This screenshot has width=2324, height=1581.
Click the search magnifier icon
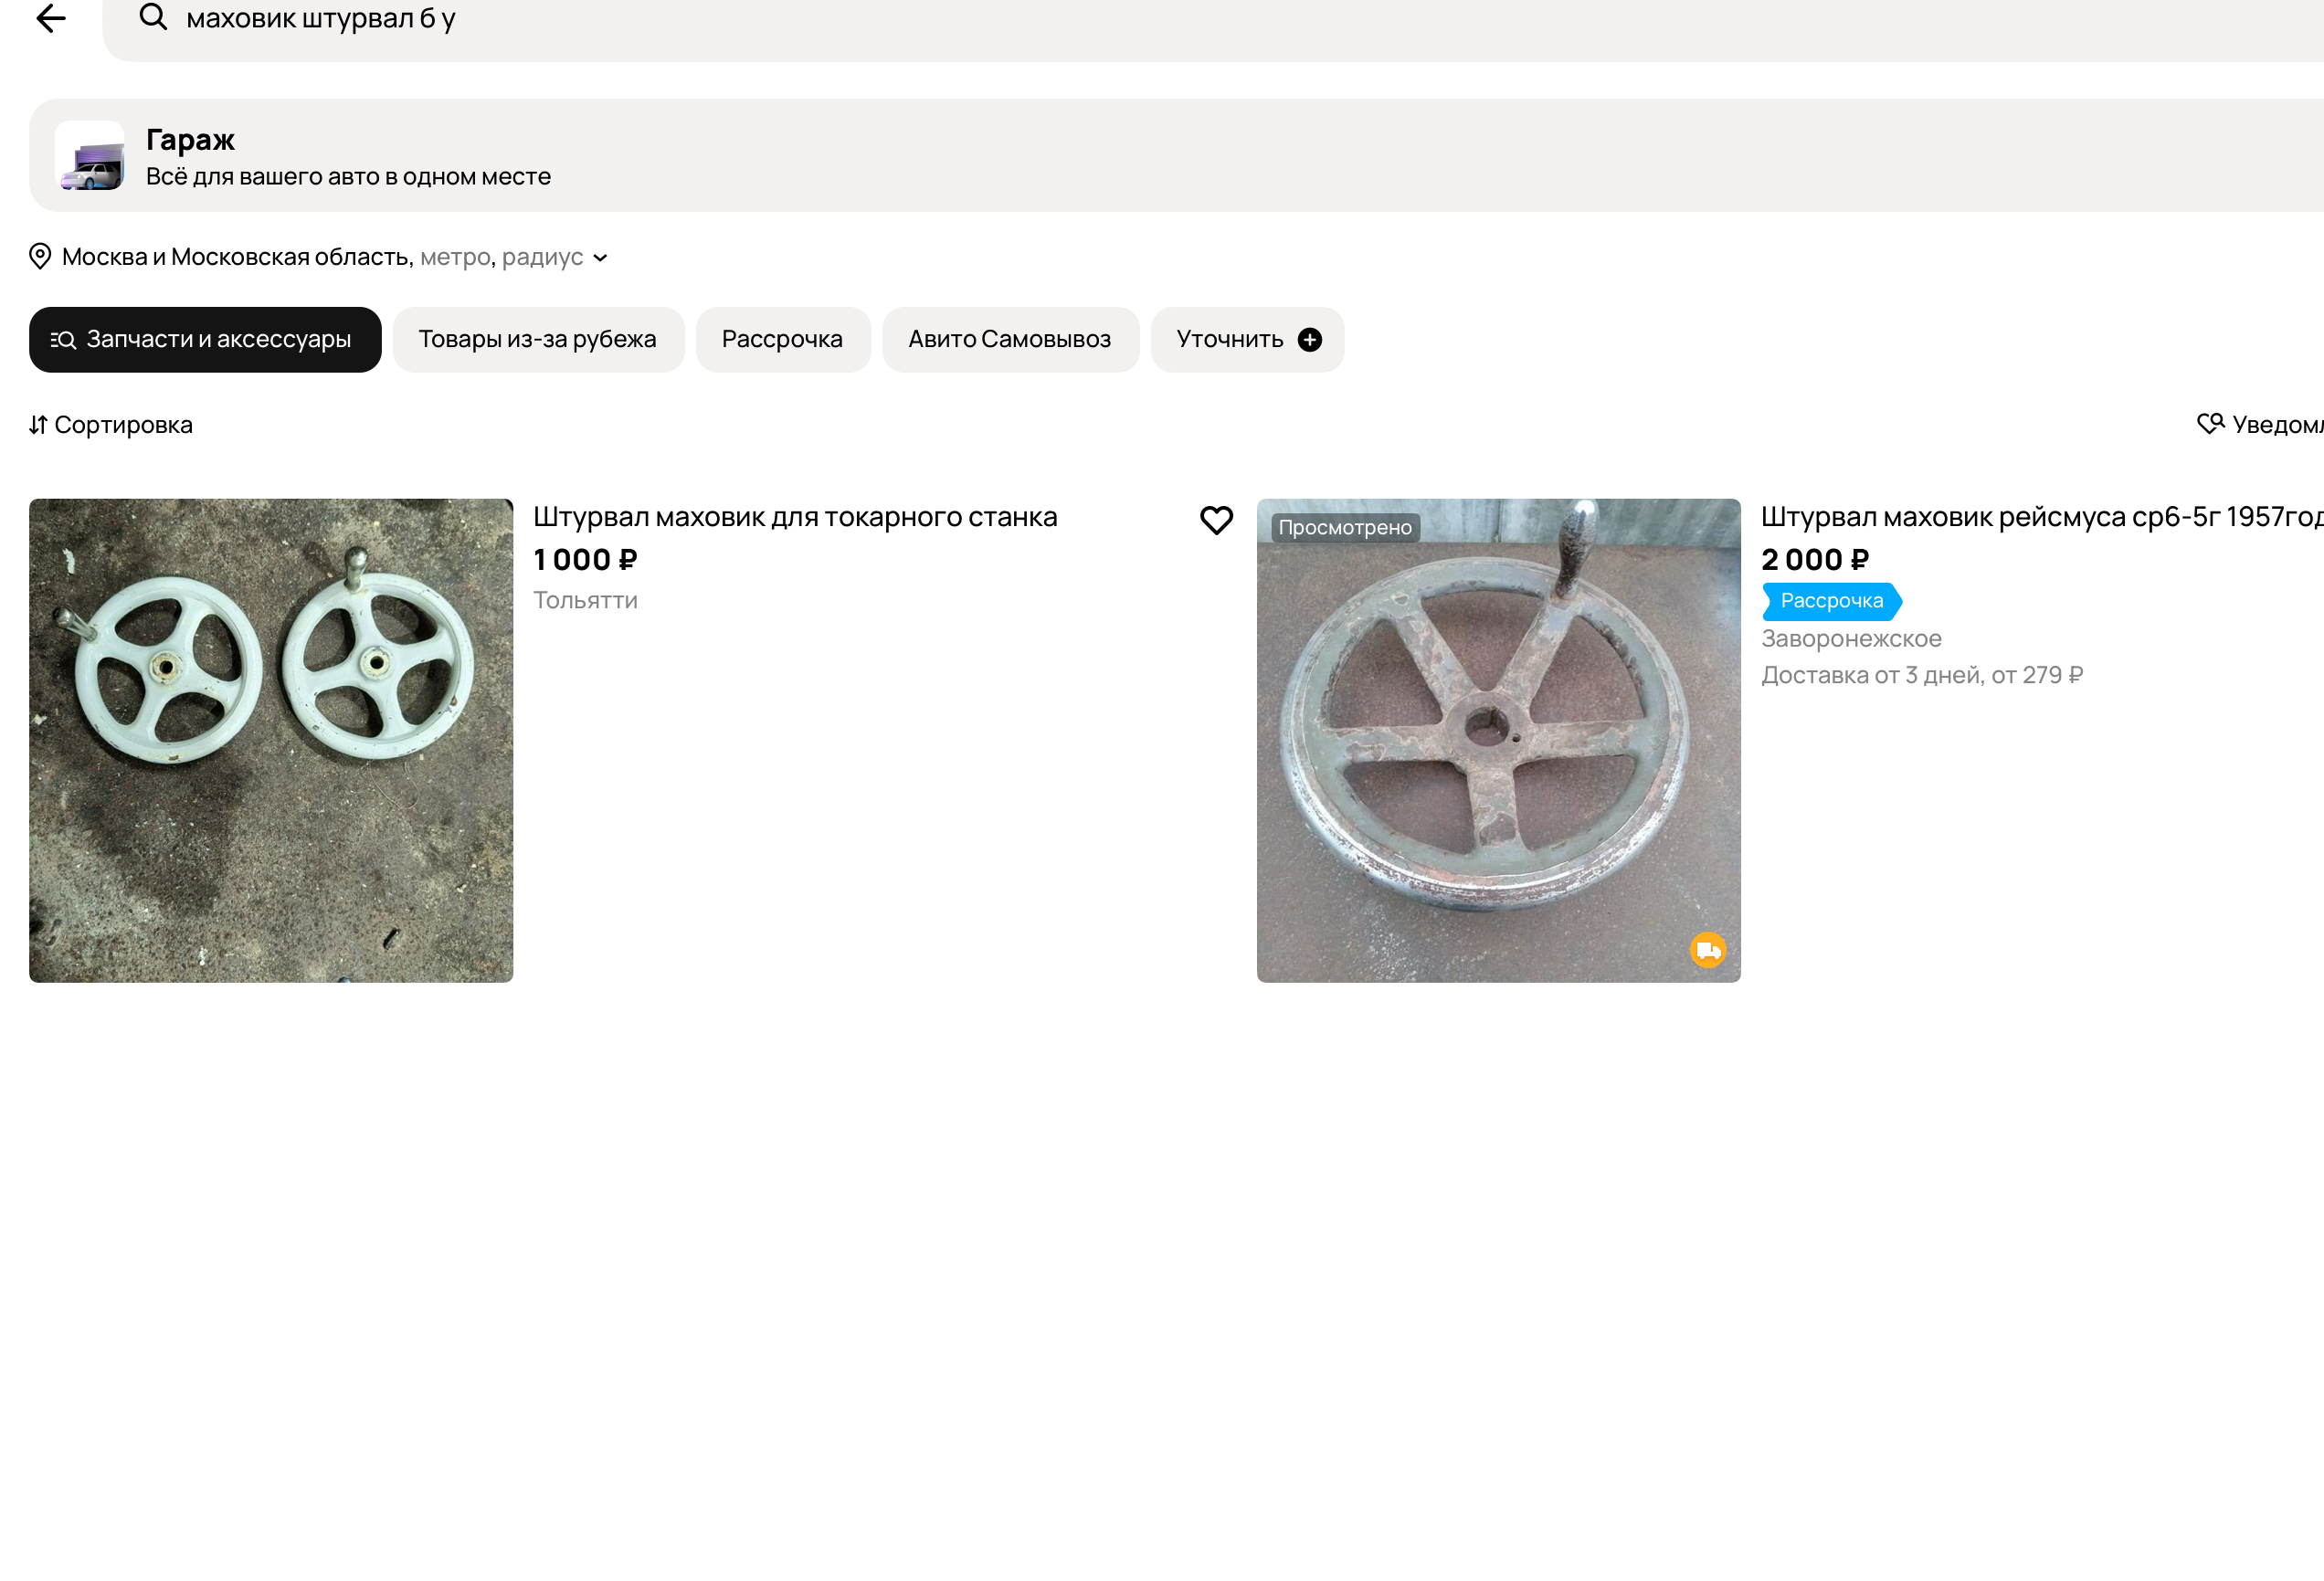pos(153,17)
